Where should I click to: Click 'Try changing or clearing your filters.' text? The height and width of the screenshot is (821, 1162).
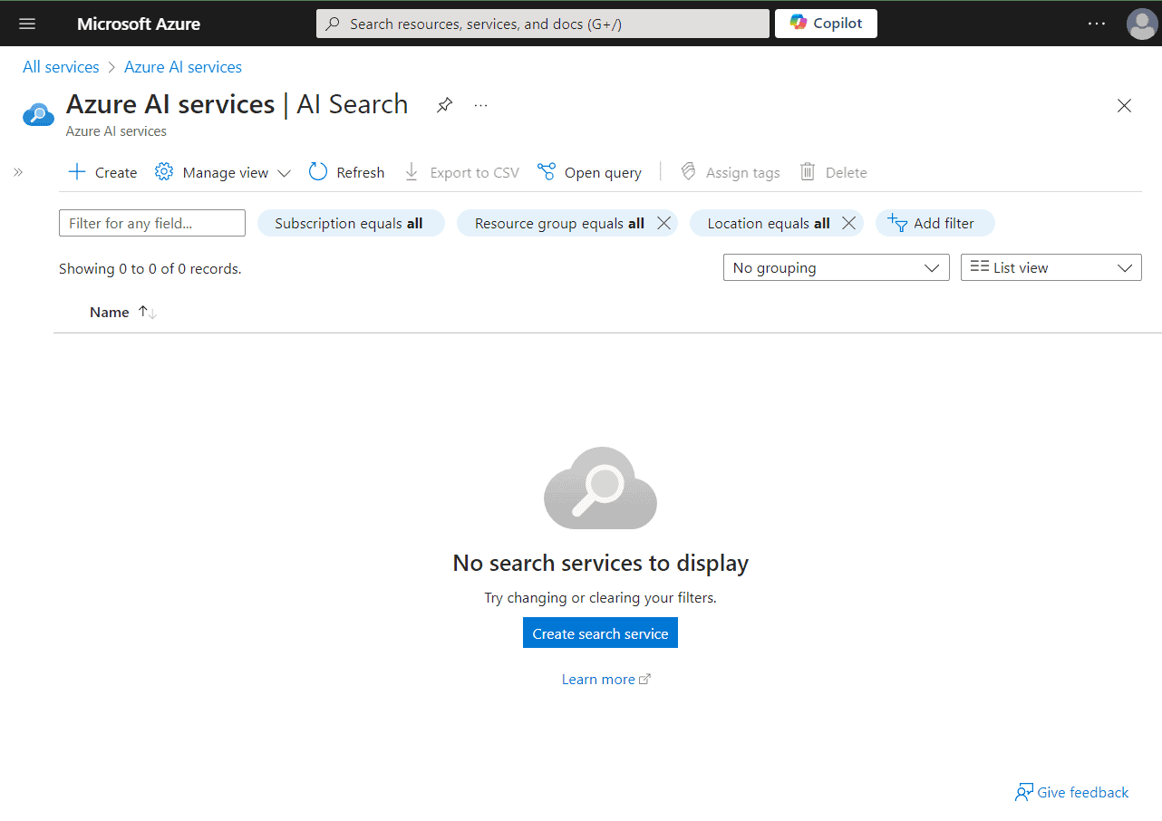pyautogui.click(x=601, y=598)
